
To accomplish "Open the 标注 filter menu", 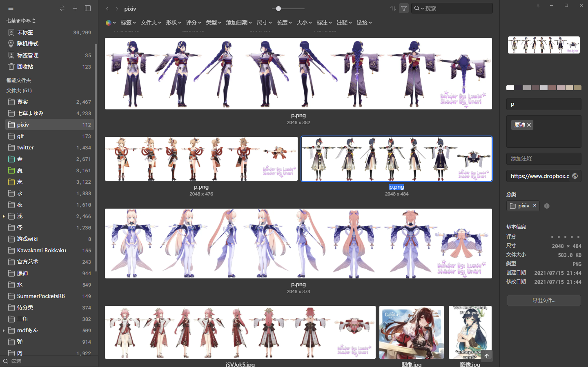I will click(x=324, y=23).
